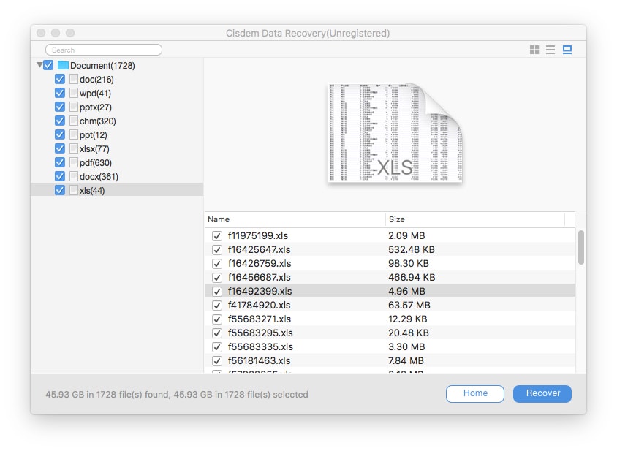617x451 pixels.
Task: Uncheck file f55683295.xls checkbox
Action: [217, 333]
